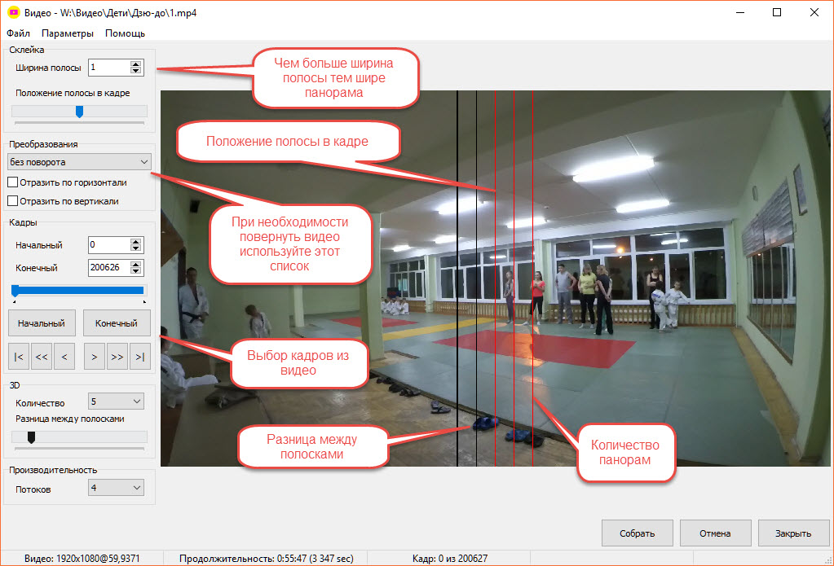Screen dimensions: 834x566
Task: Click the Разница между полосками slider thumb
Action: pyautogui.click(x=31, y=437)
